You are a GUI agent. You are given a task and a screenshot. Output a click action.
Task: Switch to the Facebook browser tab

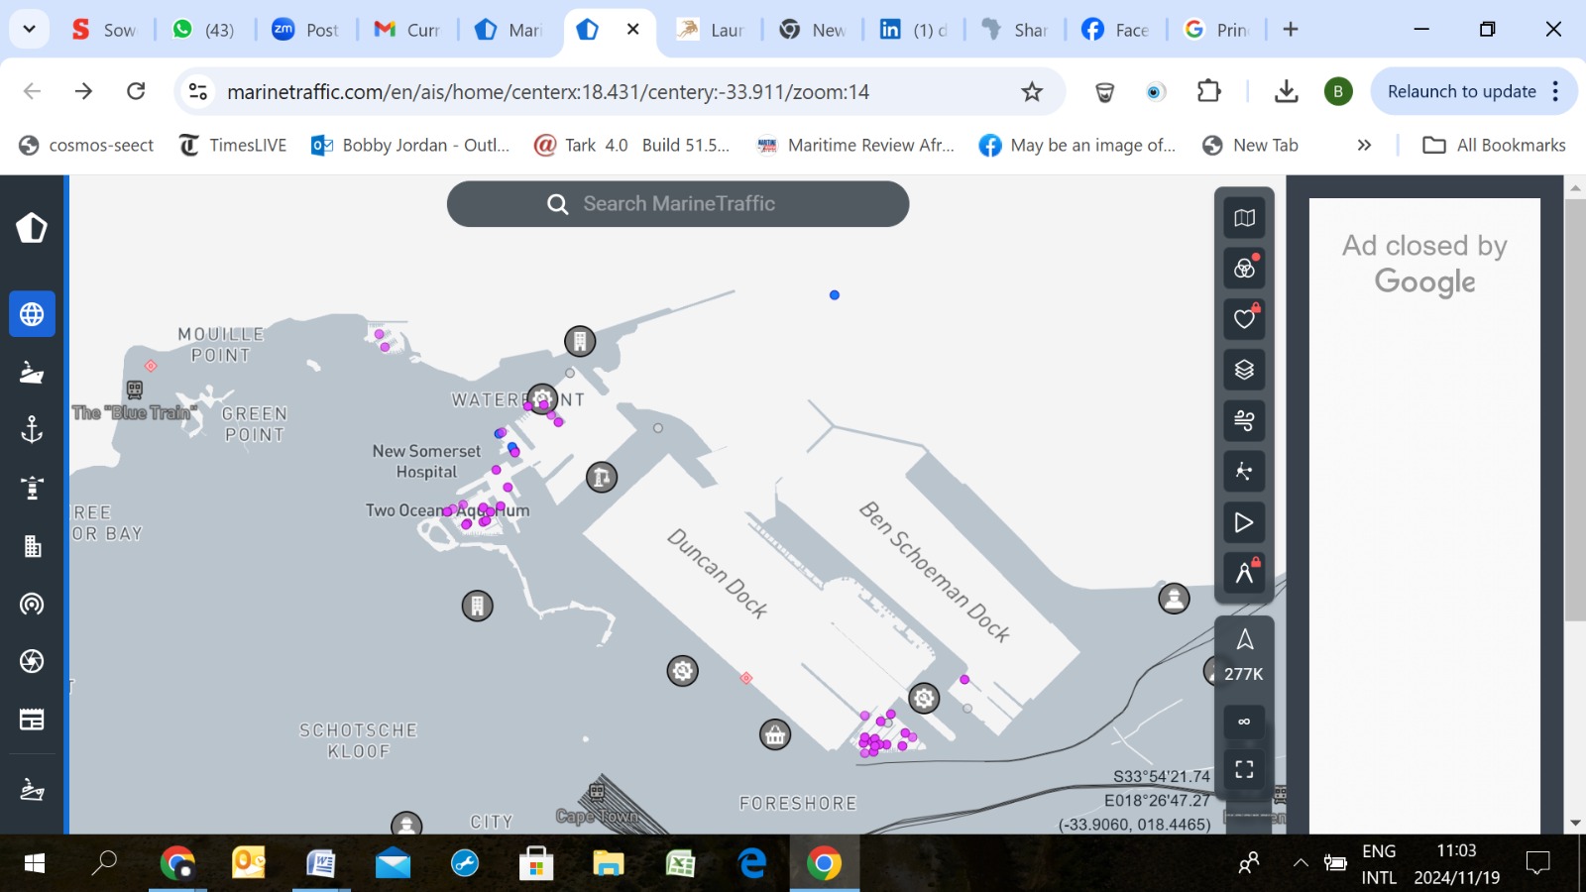point(1115,30)
